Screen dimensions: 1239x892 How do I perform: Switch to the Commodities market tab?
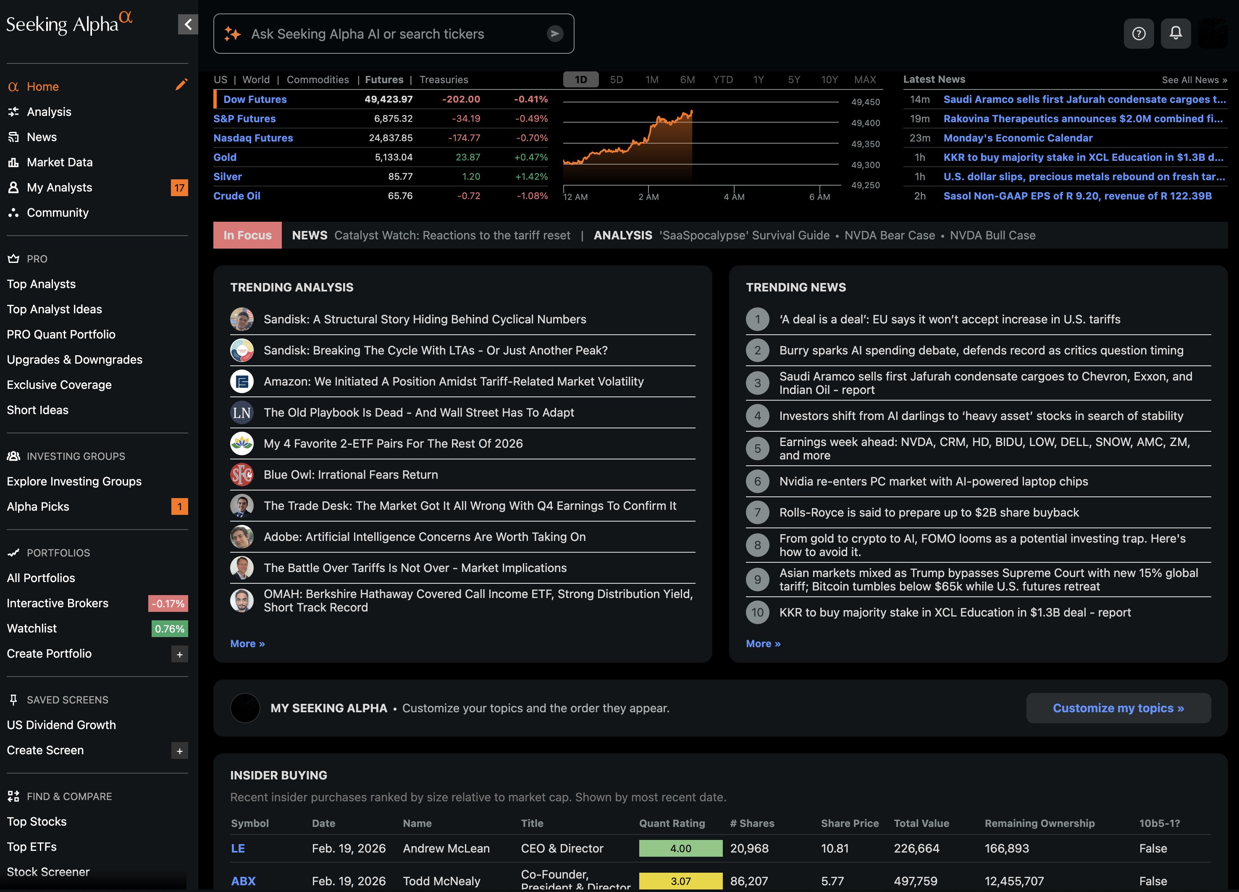(x=318, y=79)
